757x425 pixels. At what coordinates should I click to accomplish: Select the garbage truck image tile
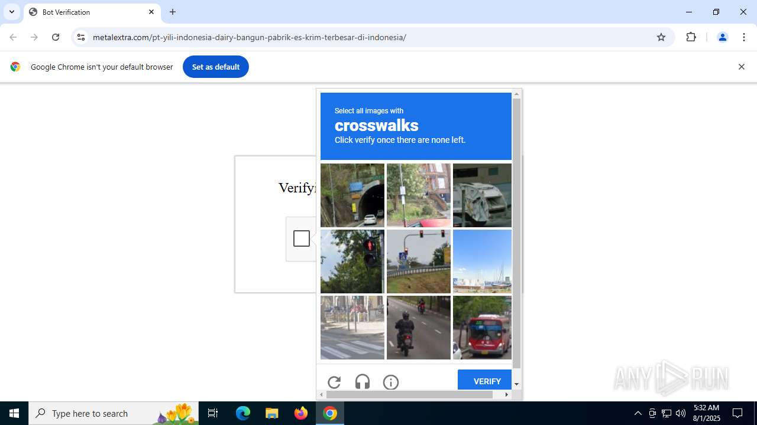(482, 195)
